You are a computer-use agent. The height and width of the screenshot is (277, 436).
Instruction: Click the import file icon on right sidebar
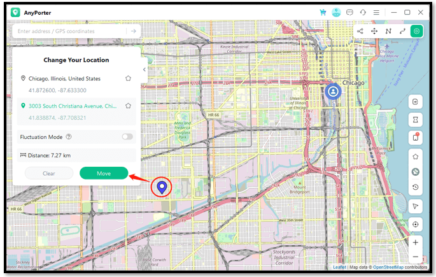point(416,102)
